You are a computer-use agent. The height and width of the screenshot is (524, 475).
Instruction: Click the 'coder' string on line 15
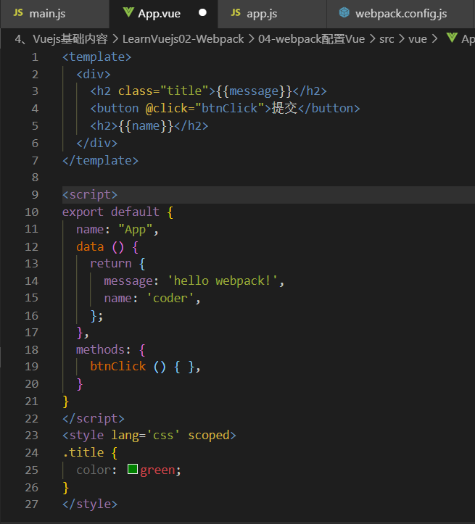(x=170, y=298)
